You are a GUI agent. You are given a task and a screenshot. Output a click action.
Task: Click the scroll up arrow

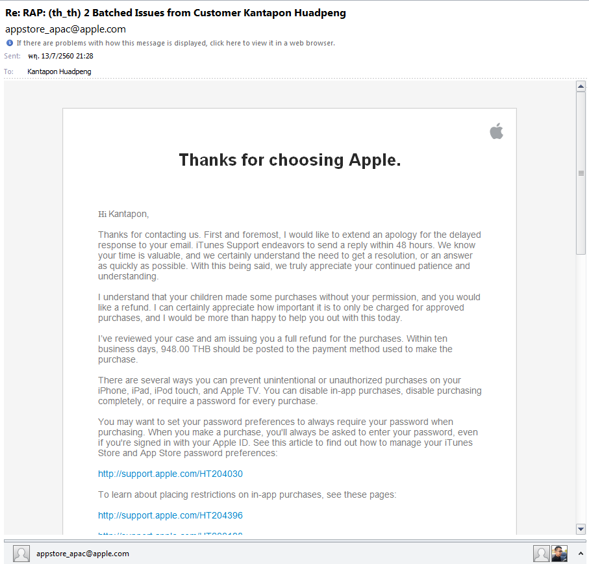click(x=581, y=86)
